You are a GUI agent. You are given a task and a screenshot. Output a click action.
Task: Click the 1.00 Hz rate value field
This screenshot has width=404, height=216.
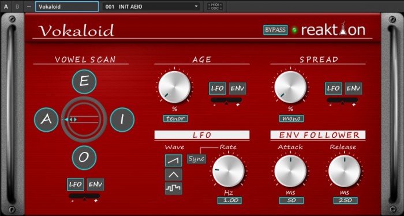pos(230,200)
